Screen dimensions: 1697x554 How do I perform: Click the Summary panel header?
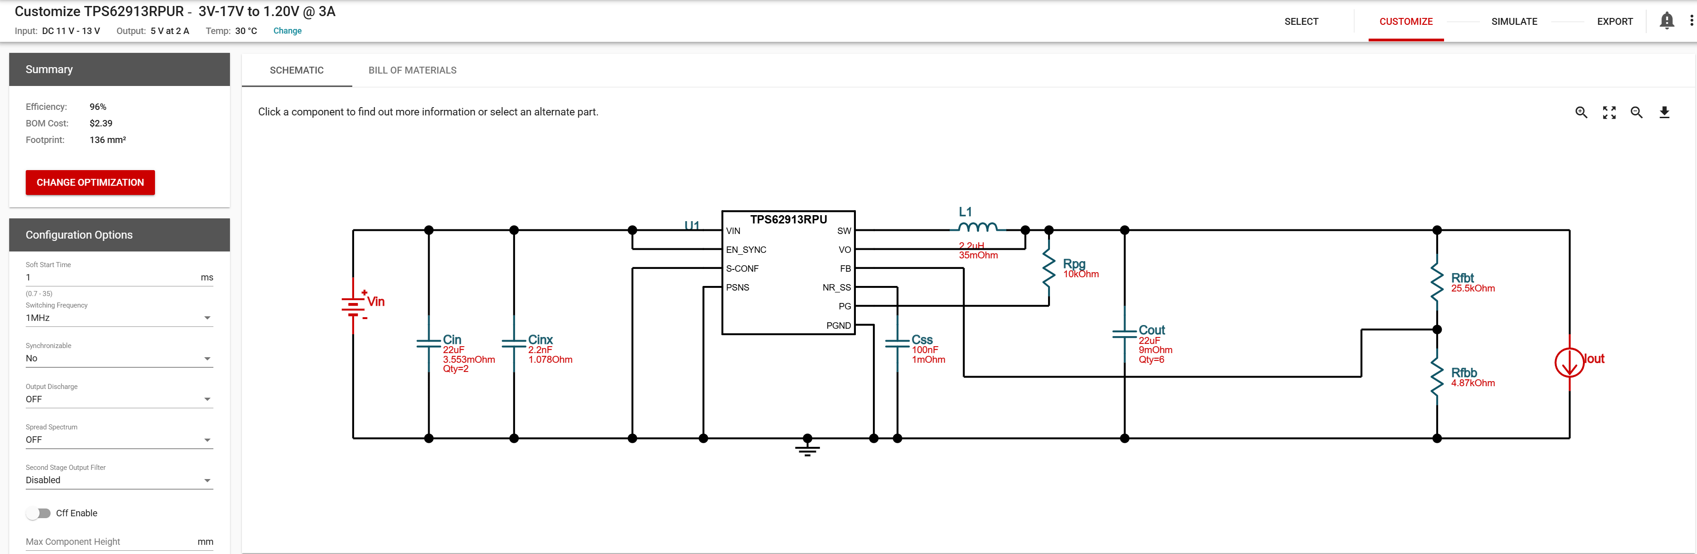tap(119, 69)
